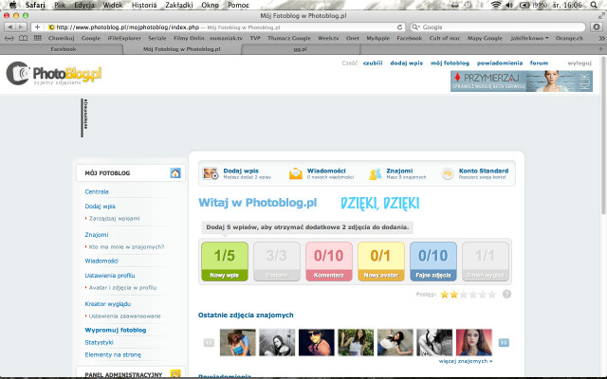This screenshot has width=607, height=379.
Task: Click the Panel Administracyjny yellow icon
Action: (x=175, y=374)
